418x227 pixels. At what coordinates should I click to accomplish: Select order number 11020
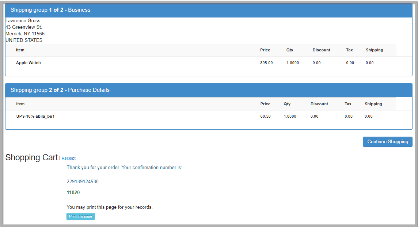tap(73, 192)
